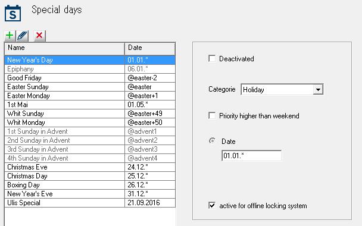Select 3rd Sunday in Advent row
Screen dimensions: 362x226
click(90, 149)
